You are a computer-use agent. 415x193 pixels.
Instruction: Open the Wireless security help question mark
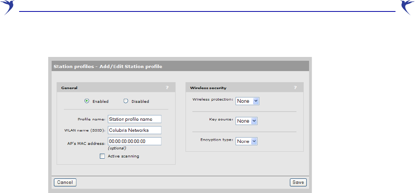pos(295,88)
